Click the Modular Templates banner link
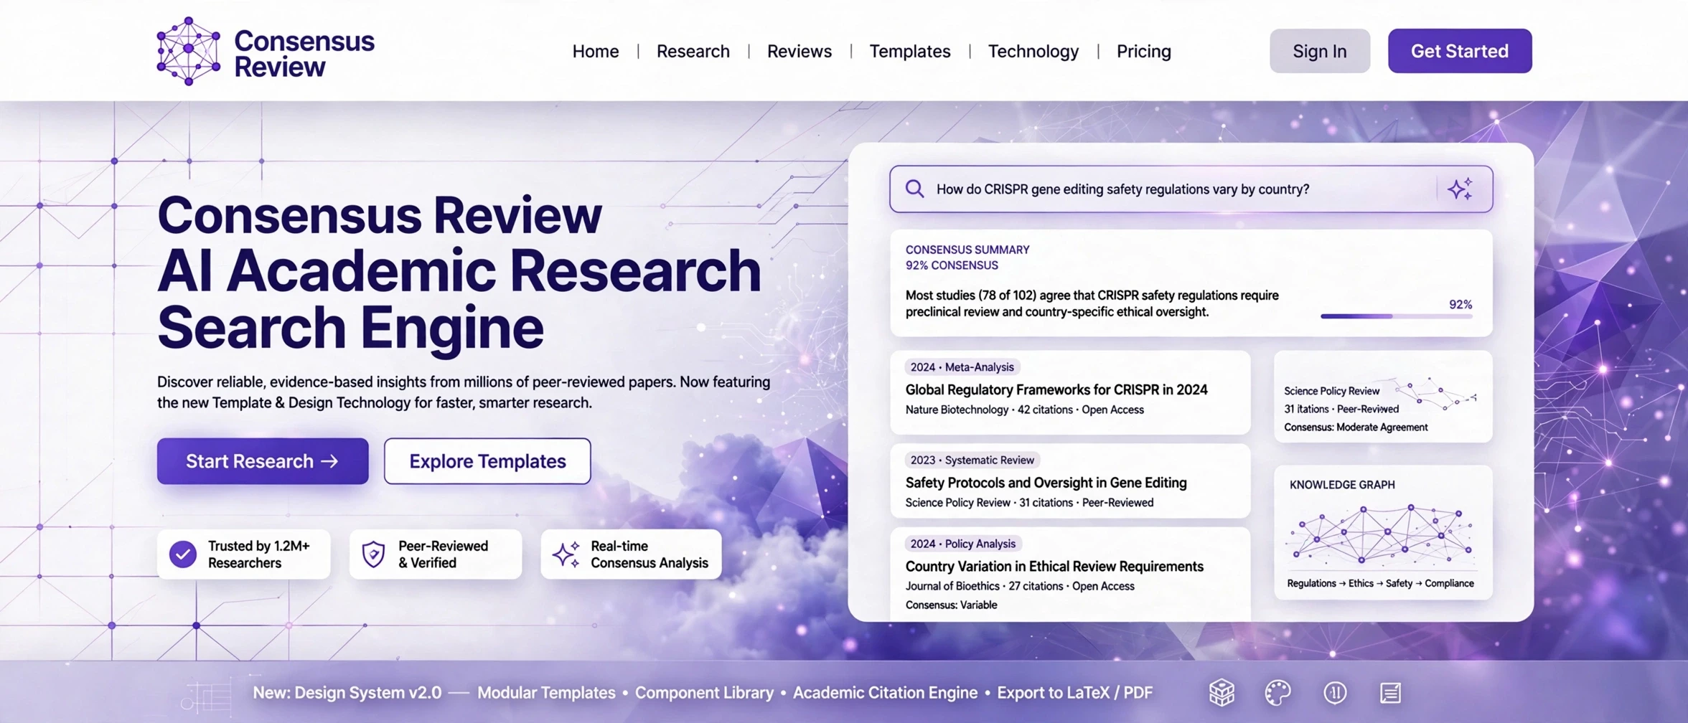 click(x=546, y=693)
